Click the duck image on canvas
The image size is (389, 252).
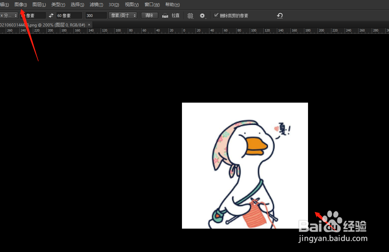click(x=245, y=165)
